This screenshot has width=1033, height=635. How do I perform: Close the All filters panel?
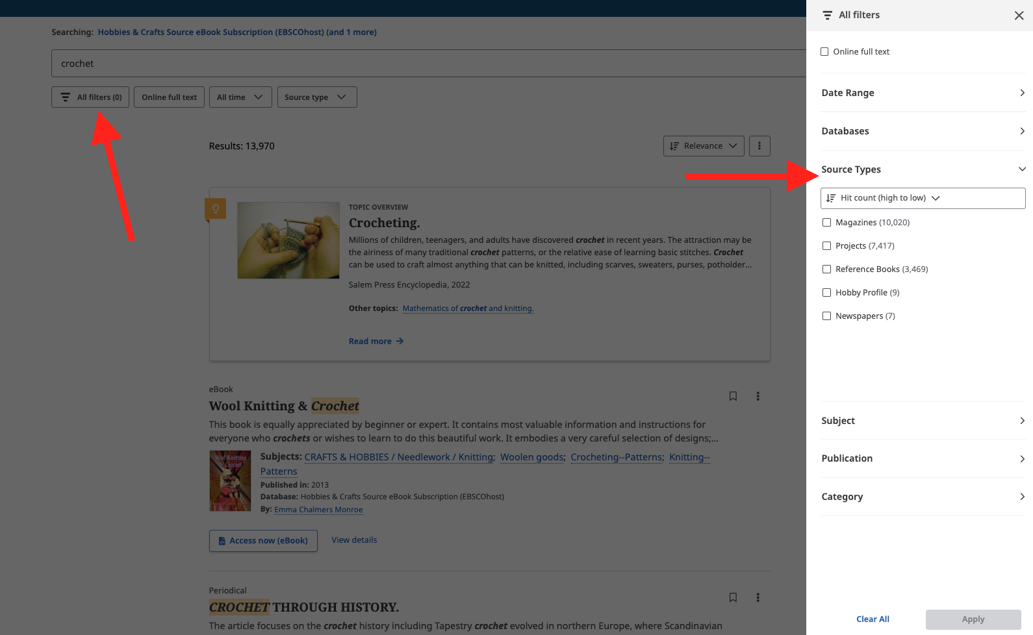(x=1019, y=16)
